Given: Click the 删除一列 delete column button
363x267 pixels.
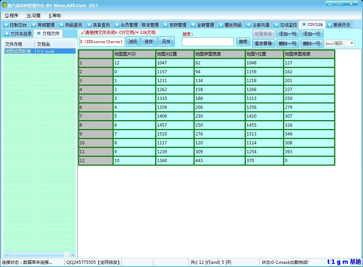Looking at the screenshot, I should [x=287, y=43].
